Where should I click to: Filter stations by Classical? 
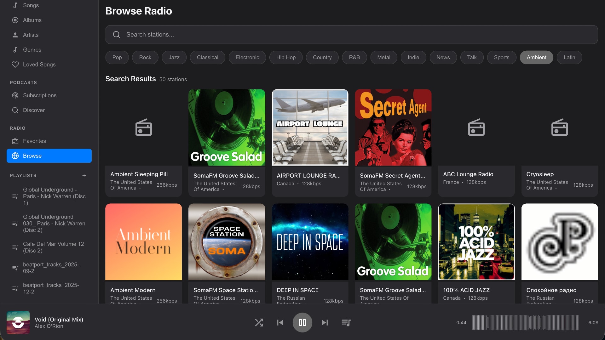coord(207,57)
